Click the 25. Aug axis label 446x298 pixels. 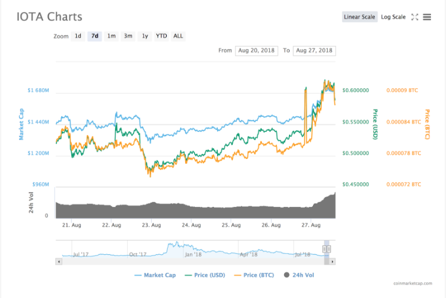(231, 225)
